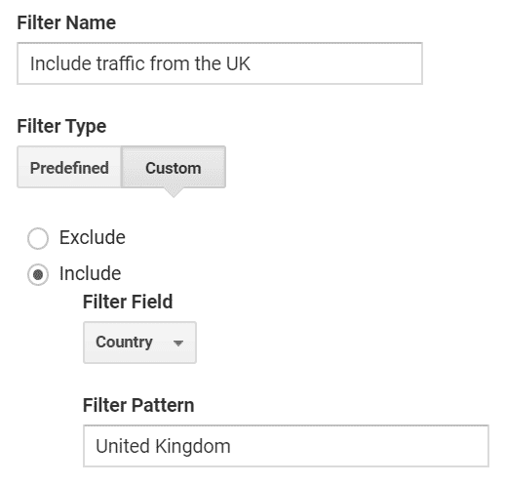Click the Filter Pattern heading label

coord(138,405)
